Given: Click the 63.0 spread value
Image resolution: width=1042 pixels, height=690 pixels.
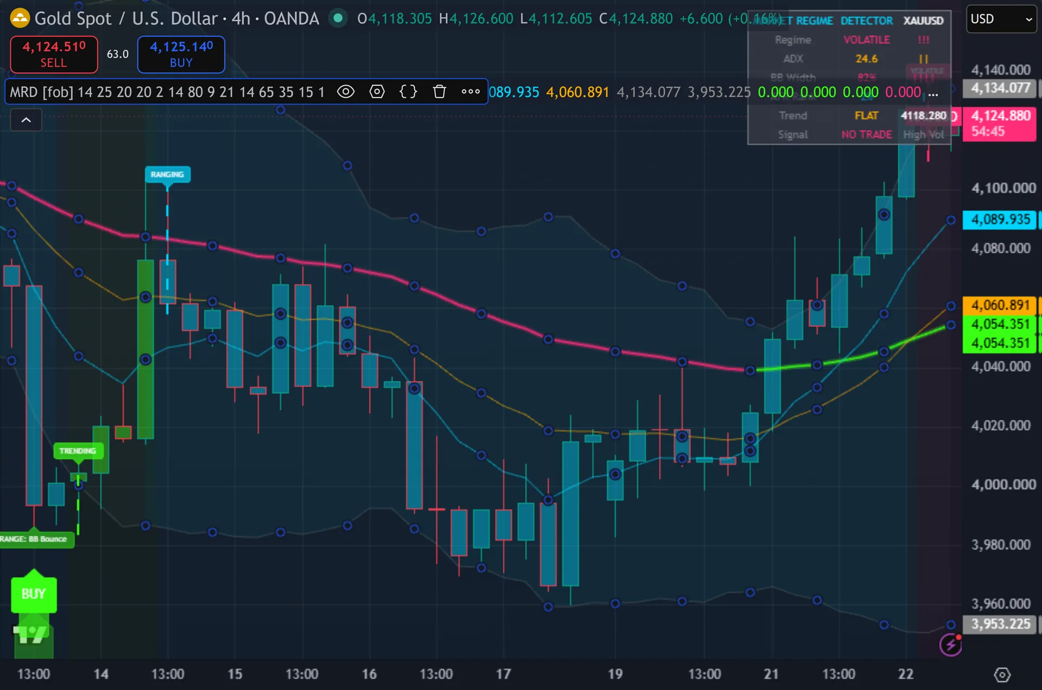Looking at the screenshot, I should coord(118,54).
